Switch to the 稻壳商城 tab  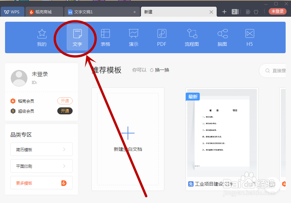click(x=44, y=11)
